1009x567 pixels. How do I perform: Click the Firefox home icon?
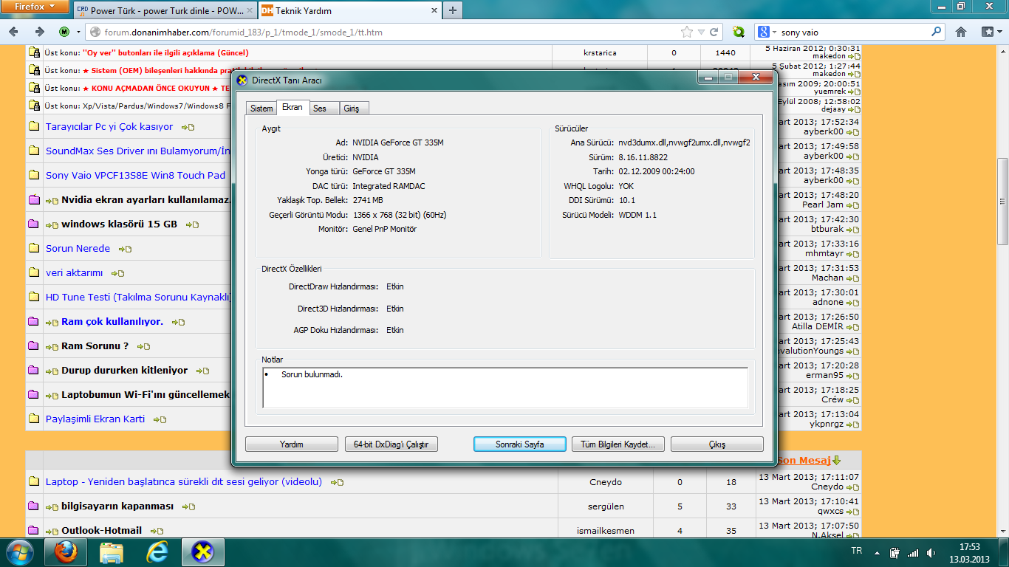[x=961, y=32]
